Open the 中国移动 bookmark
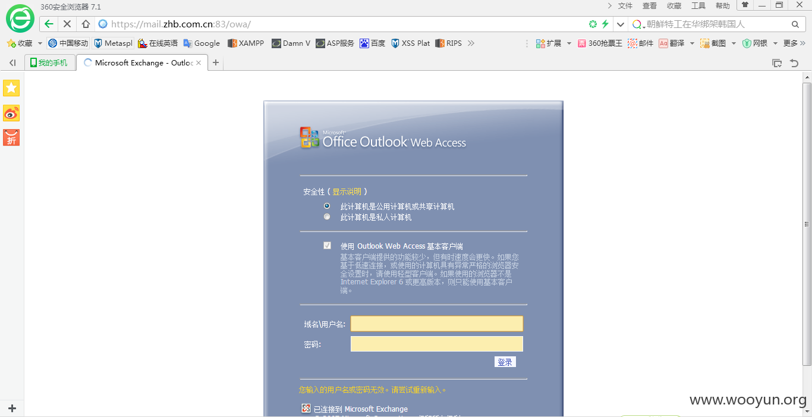Viewport: 812px width, 417px height. (68, 43)
